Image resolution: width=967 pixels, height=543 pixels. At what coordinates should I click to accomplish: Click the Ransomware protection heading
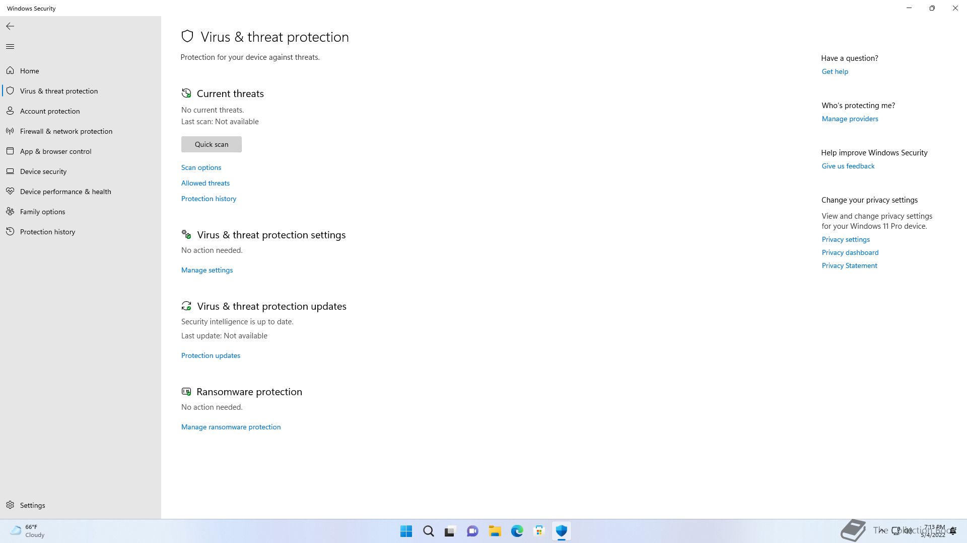pyautogui.click(x=249, y=392)
